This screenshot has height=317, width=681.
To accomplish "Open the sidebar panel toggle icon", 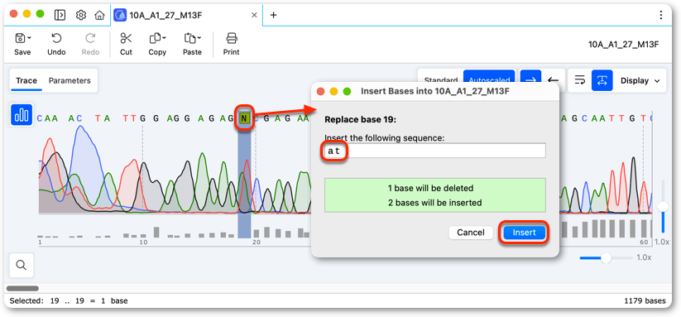I will 60,15.
